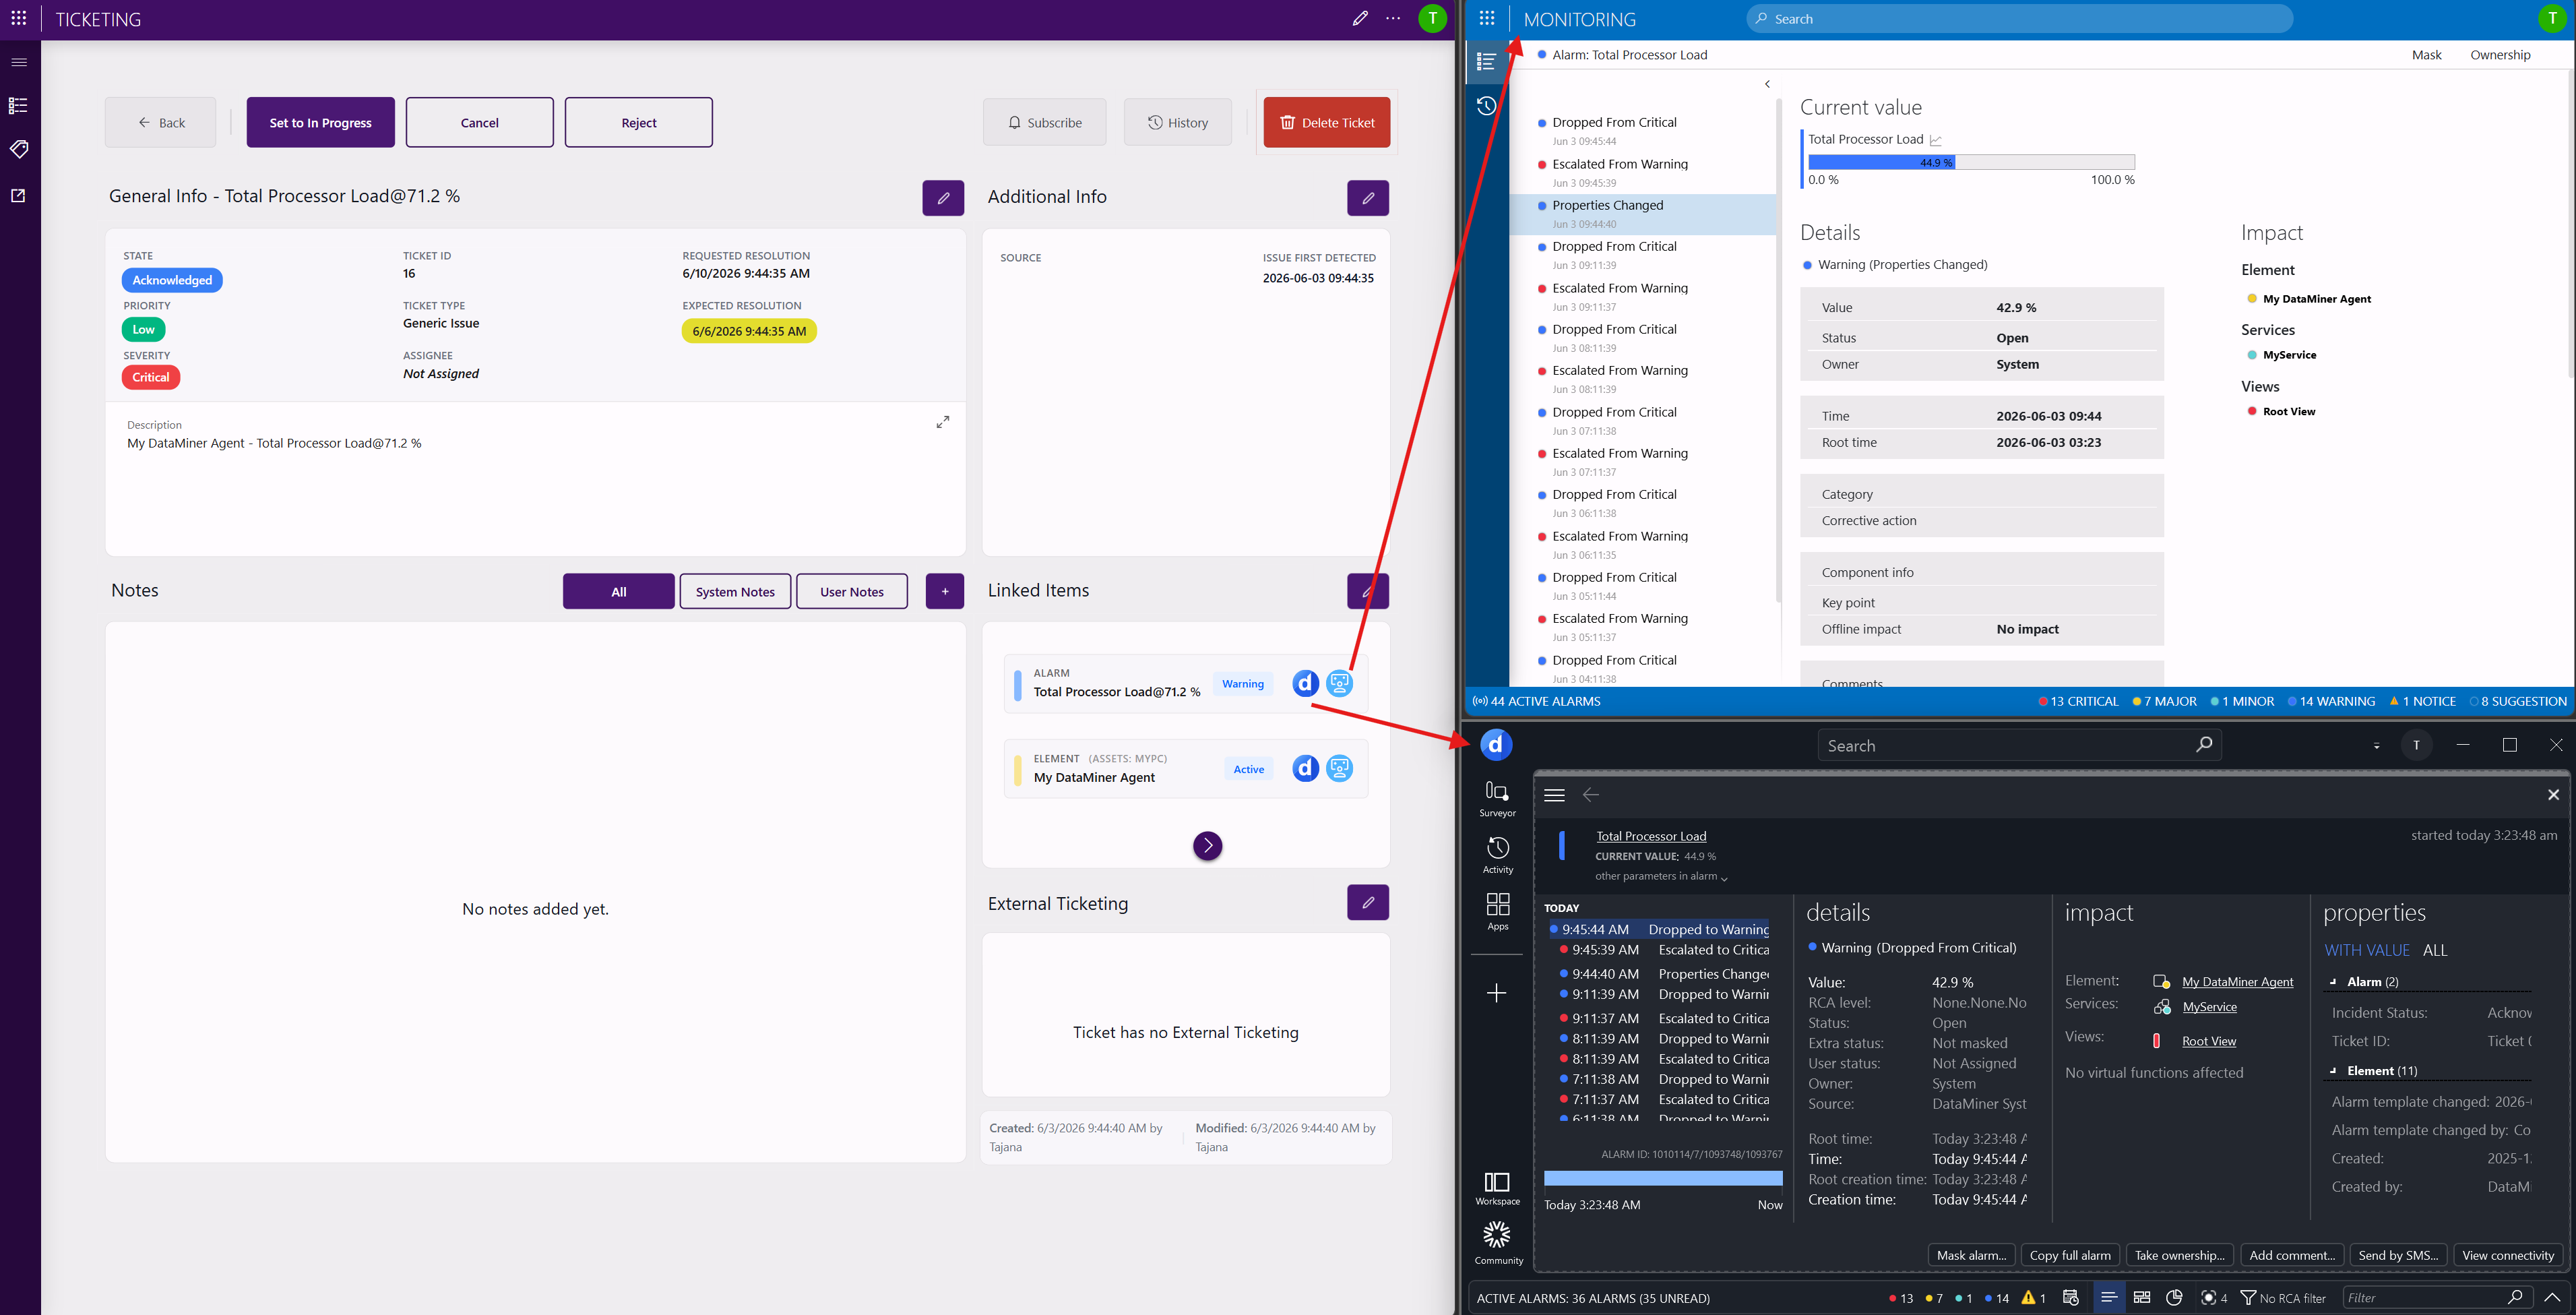Viewport: 2576px width, 1315px height.
Task: Edit the General Info section
Action: click(x=943, y=198)
